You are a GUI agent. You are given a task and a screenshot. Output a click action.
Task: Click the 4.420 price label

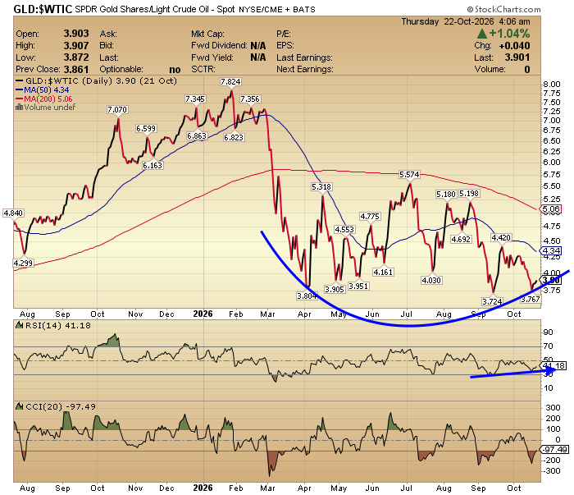pos(501,238)
